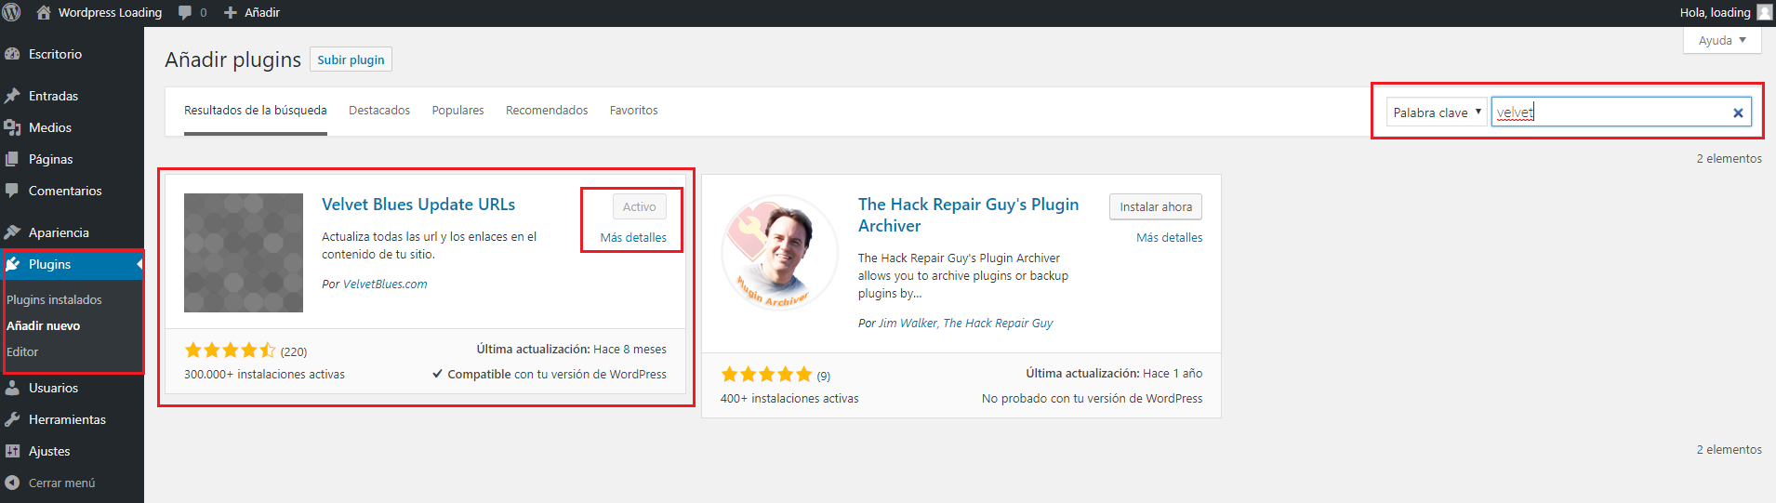Click the WordPress logo icon
Screen dimensions: 1776x503
(12, 12)
